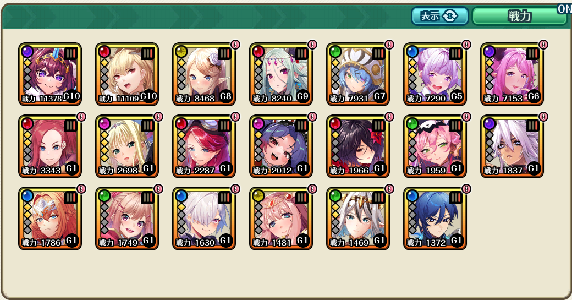Select blonde character with 戦力 11109
Screen dimensions: 572x300
tap(127, 74)
